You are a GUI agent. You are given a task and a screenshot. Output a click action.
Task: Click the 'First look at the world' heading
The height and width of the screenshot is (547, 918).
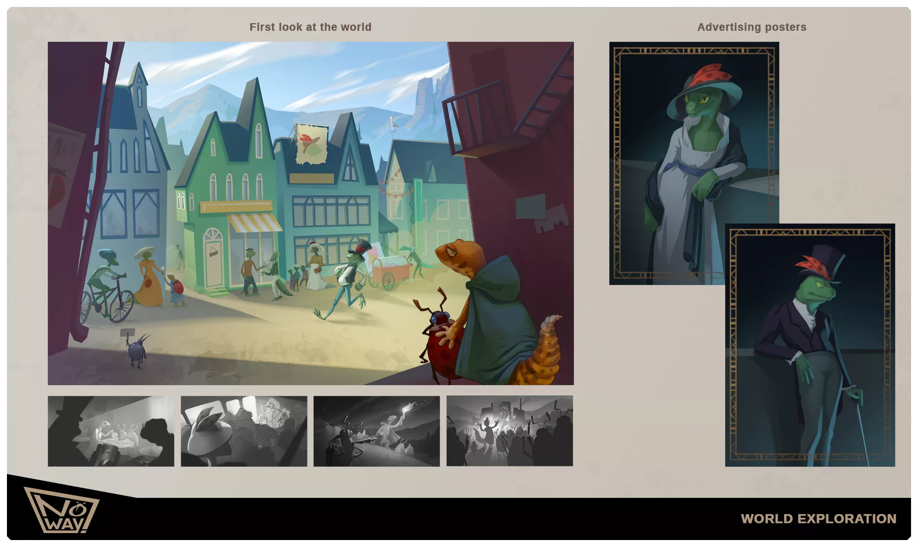[310, 27]
